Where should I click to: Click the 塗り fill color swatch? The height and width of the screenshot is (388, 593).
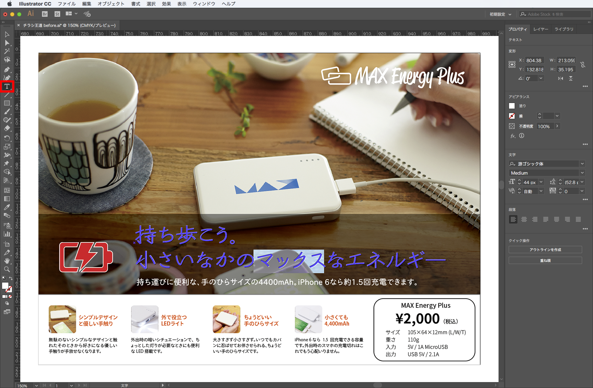(x=512, y=106)
